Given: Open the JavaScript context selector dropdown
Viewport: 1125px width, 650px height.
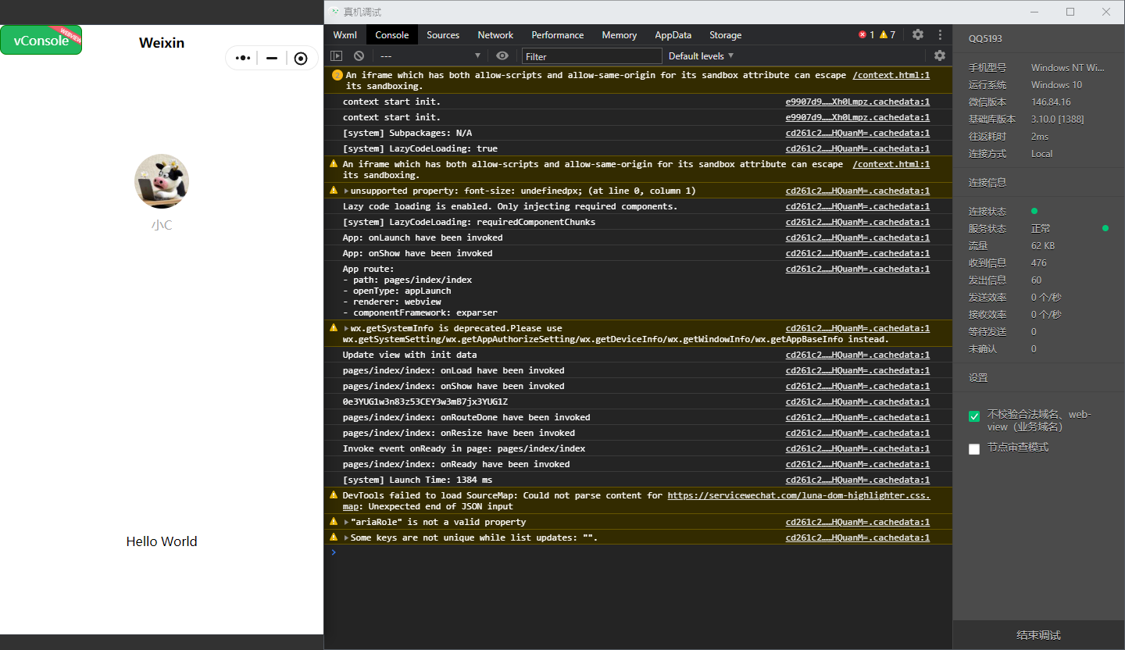Looking at the screenshot, I should (x=430, y=56).
